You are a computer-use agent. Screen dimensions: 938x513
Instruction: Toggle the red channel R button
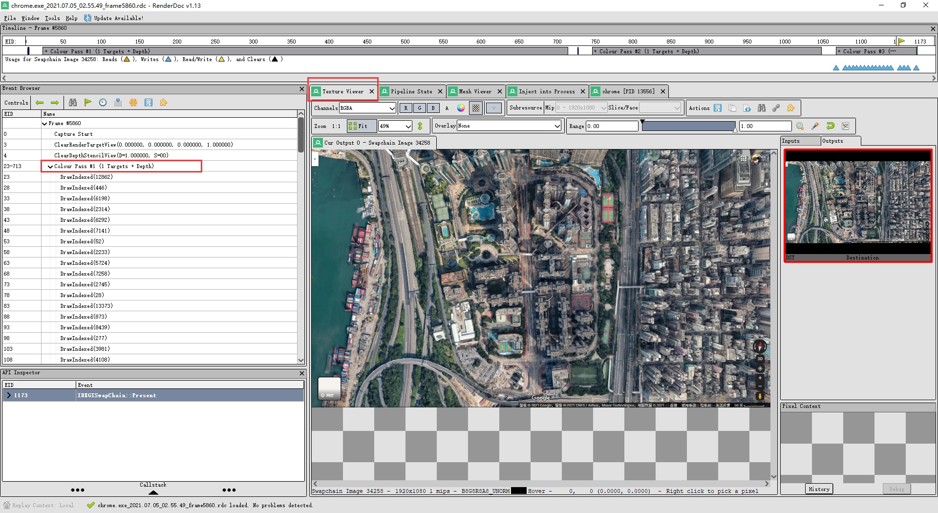[x=405, y=108]
